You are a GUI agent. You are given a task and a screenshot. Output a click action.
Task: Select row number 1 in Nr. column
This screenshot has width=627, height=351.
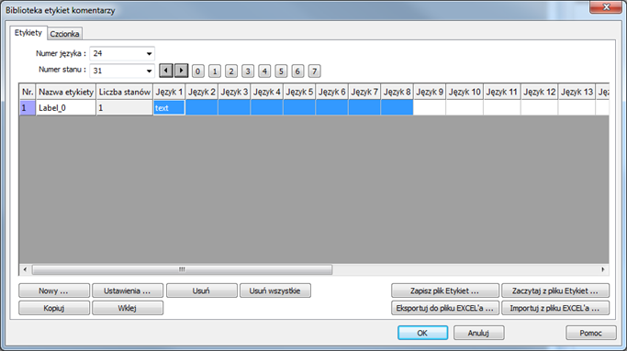click(x=28, y=108)
